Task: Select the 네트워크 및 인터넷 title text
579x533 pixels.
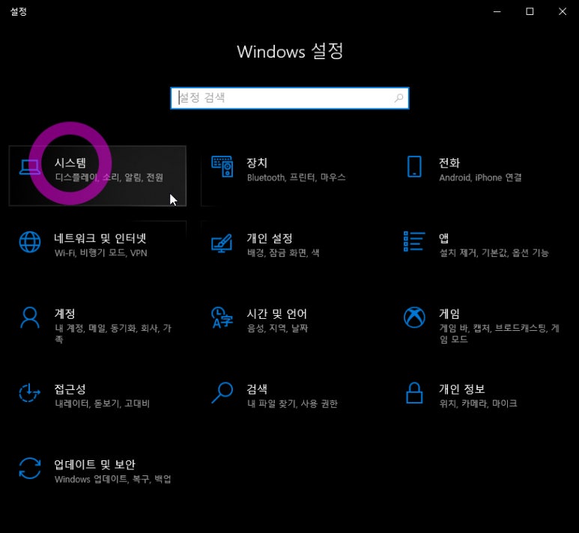Action: point(100,239)
